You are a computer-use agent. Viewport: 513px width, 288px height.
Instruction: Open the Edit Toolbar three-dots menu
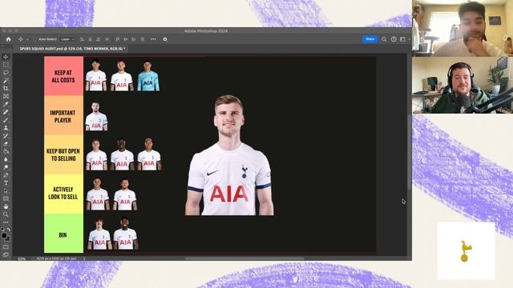click(6, 222)
